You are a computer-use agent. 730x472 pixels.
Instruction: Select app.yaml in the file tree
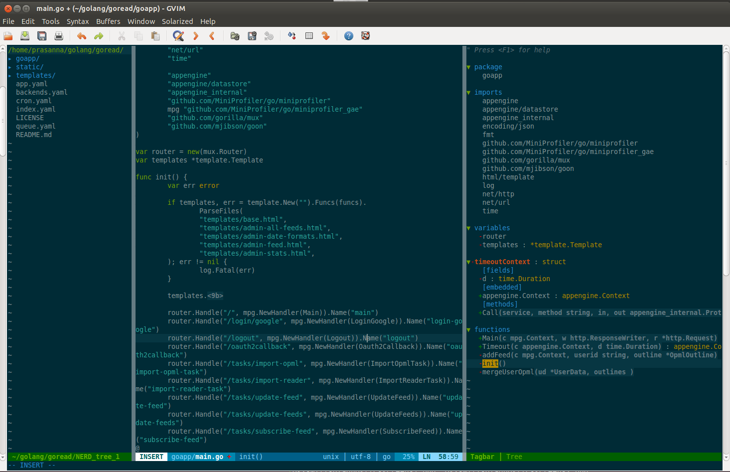(x=32, y=84)
